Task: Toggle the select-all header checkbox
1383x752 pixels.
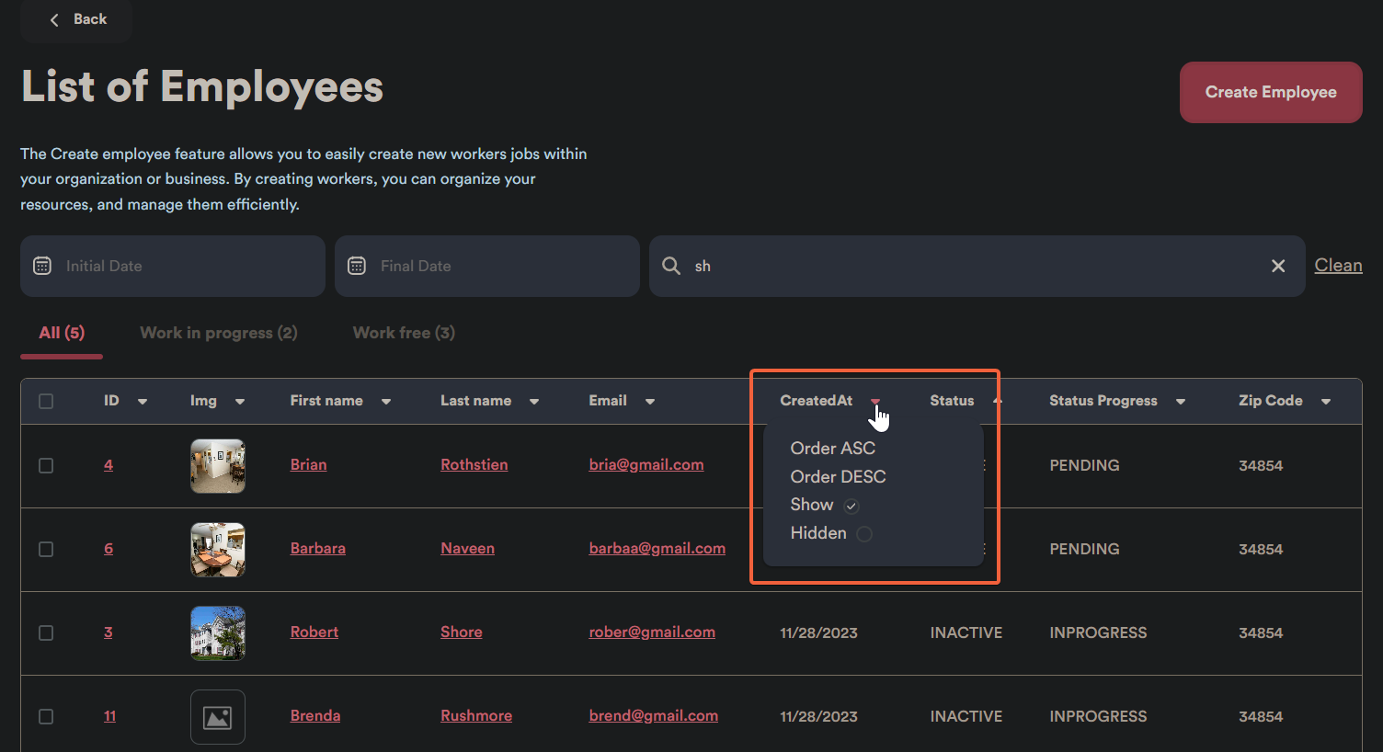Action: 46,401
